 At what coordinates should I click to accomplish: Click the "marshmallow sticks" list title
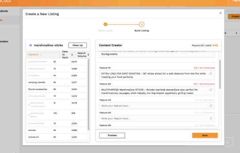pyautogui.click(x=48, y=45)
